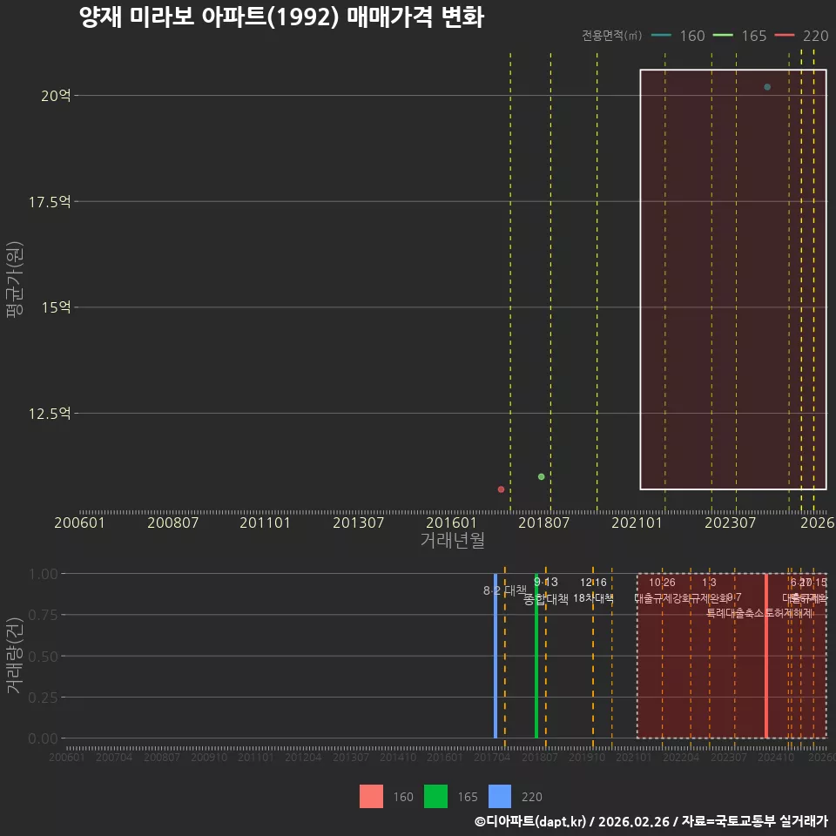Click the teal 160 line legend entry
The image size is (836, 836).
tap(678, 36)
